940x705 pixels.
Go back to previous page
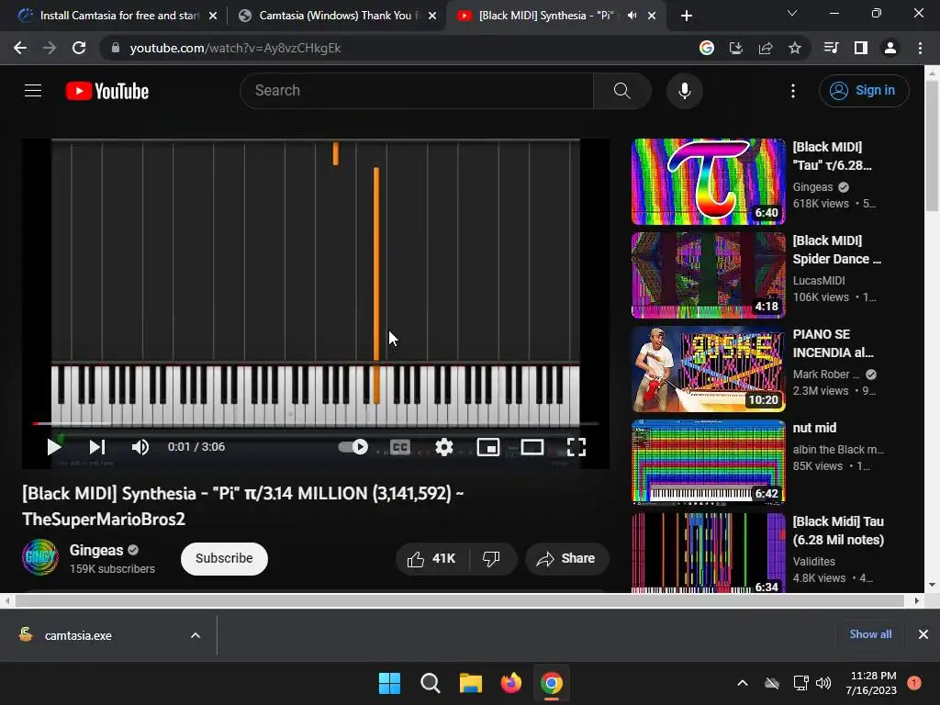pyautogui.click(x=20, y=48)
